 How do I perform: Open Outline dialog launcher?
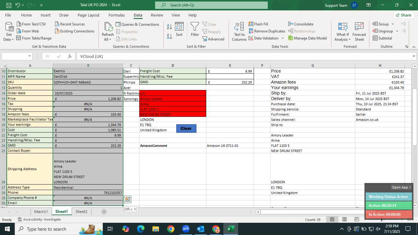pos(407,47)
